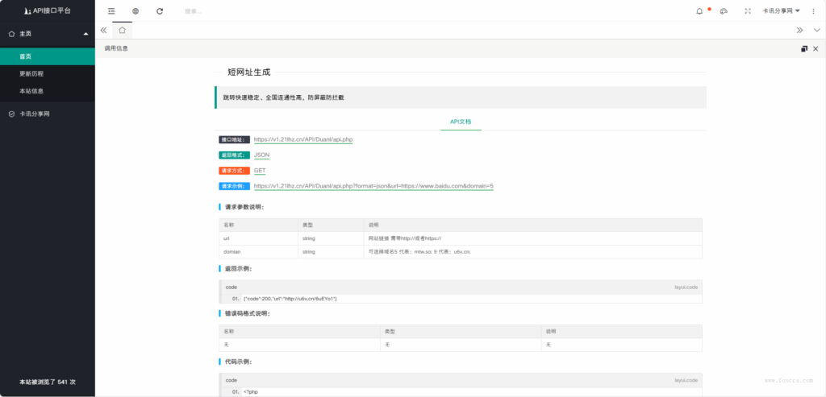Click the home tab icon
This screenshot has width=826, height=397.
click(123, 30)
